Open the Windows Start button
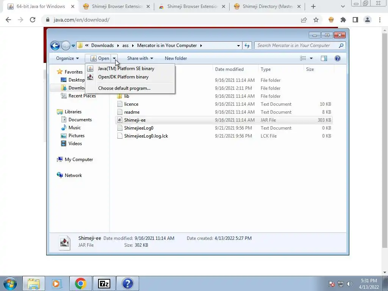 [x=10, y=283]
